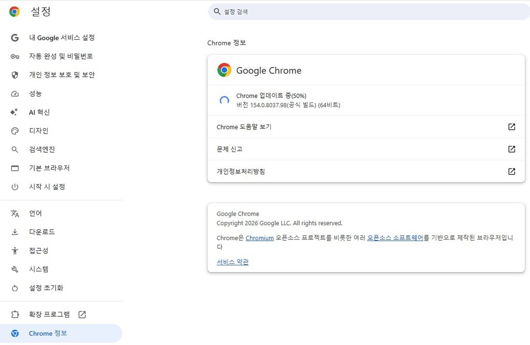Select the AI 혁신 menu item

pos(61,112)
